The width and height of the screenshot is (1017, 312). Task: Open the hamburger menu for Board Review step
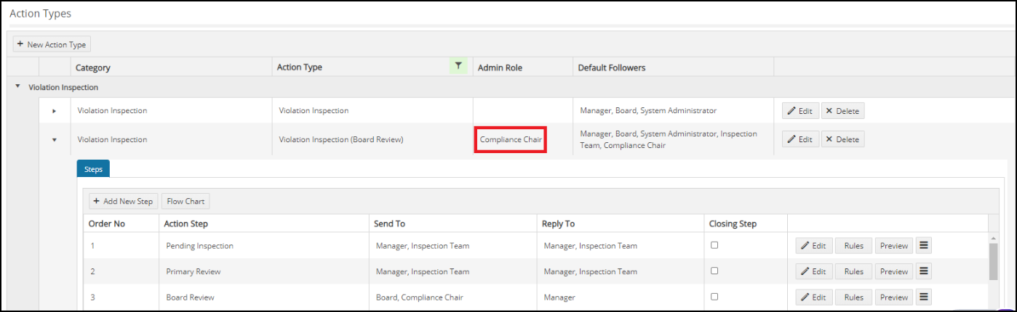[923, 297]
